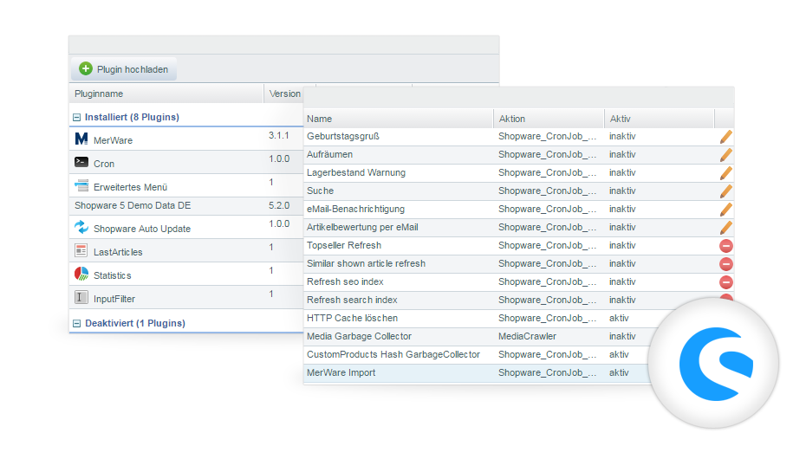Click version 5.2.0 of Demo Data
The height and width of the screenshot is (459, 806).
pos(278,205)
